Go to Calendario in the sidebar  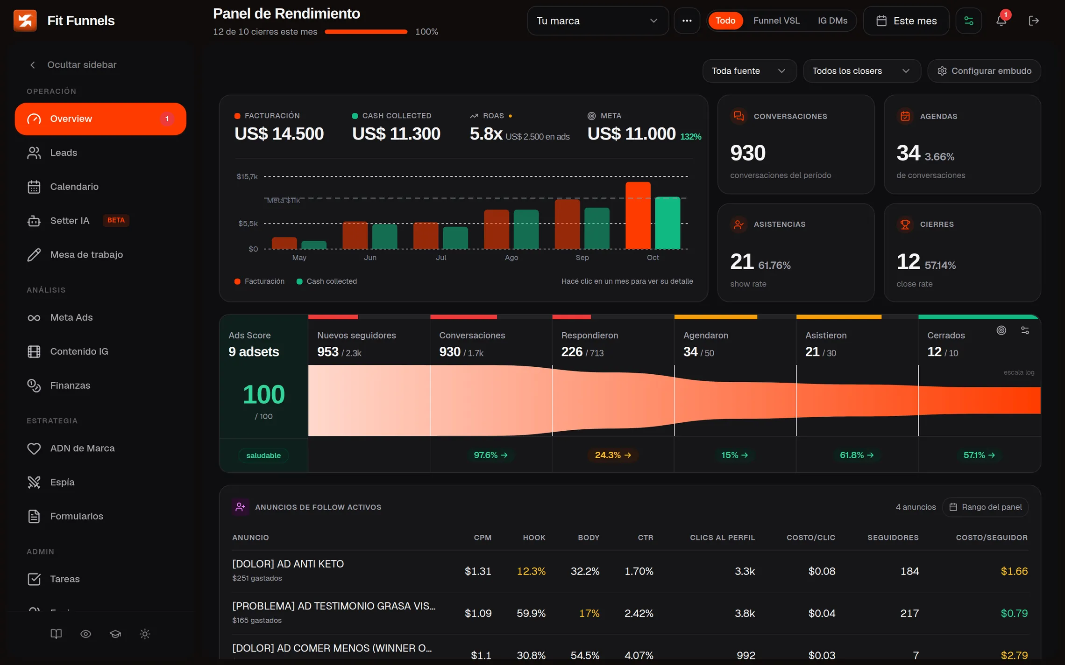100,187
